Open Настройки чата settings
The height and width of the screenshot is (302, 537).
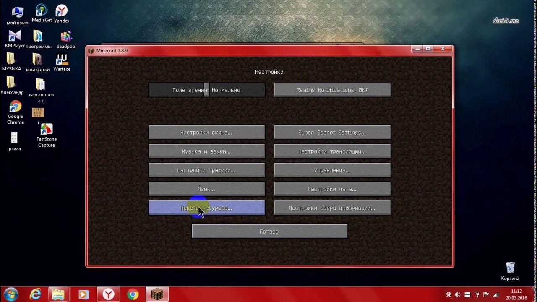click(x=332, y=189)
